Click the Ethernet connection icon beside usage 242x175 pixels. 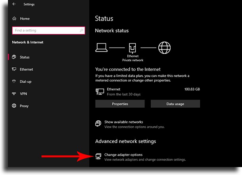[x=100, y=92]
